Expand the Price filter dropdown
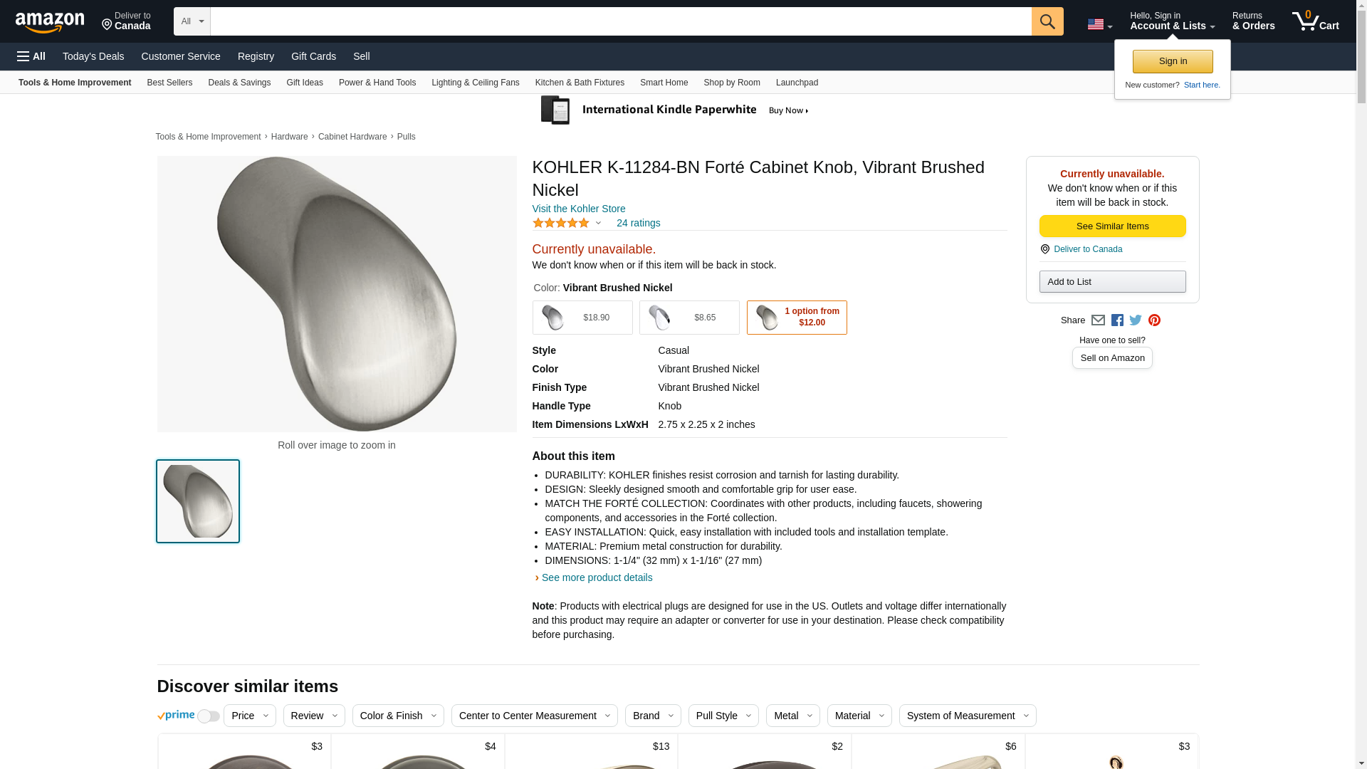This screenshot has width=1367, height=769. (x=249, y=716)
